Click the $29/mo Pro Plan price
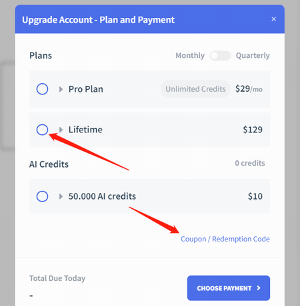The image size is (300, 306). pyautogui.click(x=249, y=89)
